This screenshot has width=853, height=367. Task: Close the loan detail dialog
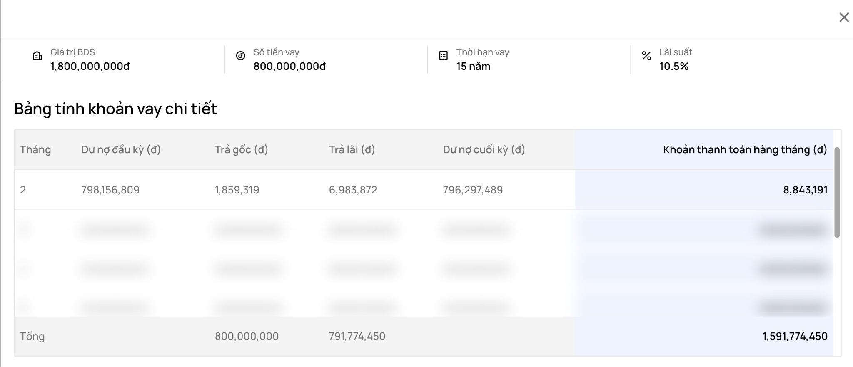[844, 17]
